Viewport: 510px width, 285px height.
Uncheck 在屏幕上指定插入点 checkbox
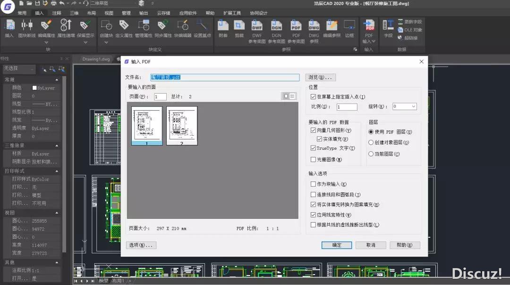(x=314, y=97)
